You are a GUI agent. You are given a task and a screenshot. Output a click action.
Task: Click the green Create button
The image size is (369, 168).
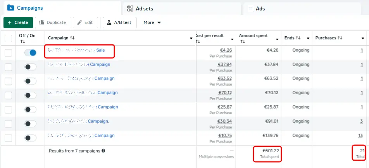(x=18, y=22)
